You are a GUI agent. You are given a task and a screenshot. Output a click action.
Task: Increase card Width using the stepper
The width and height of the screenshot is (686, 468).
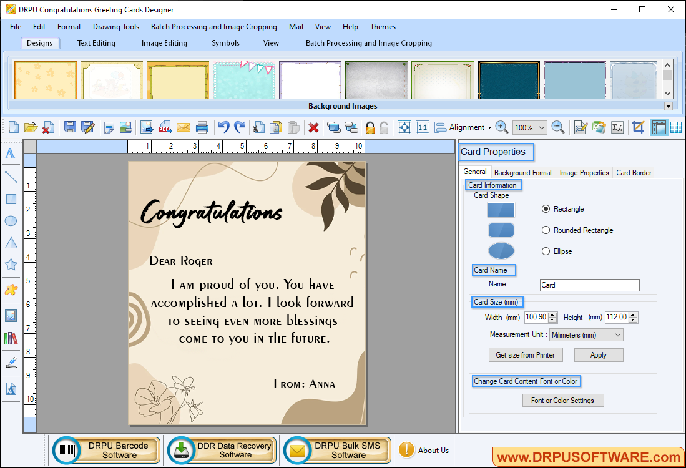pyautogui.click(x=552, y=315)
